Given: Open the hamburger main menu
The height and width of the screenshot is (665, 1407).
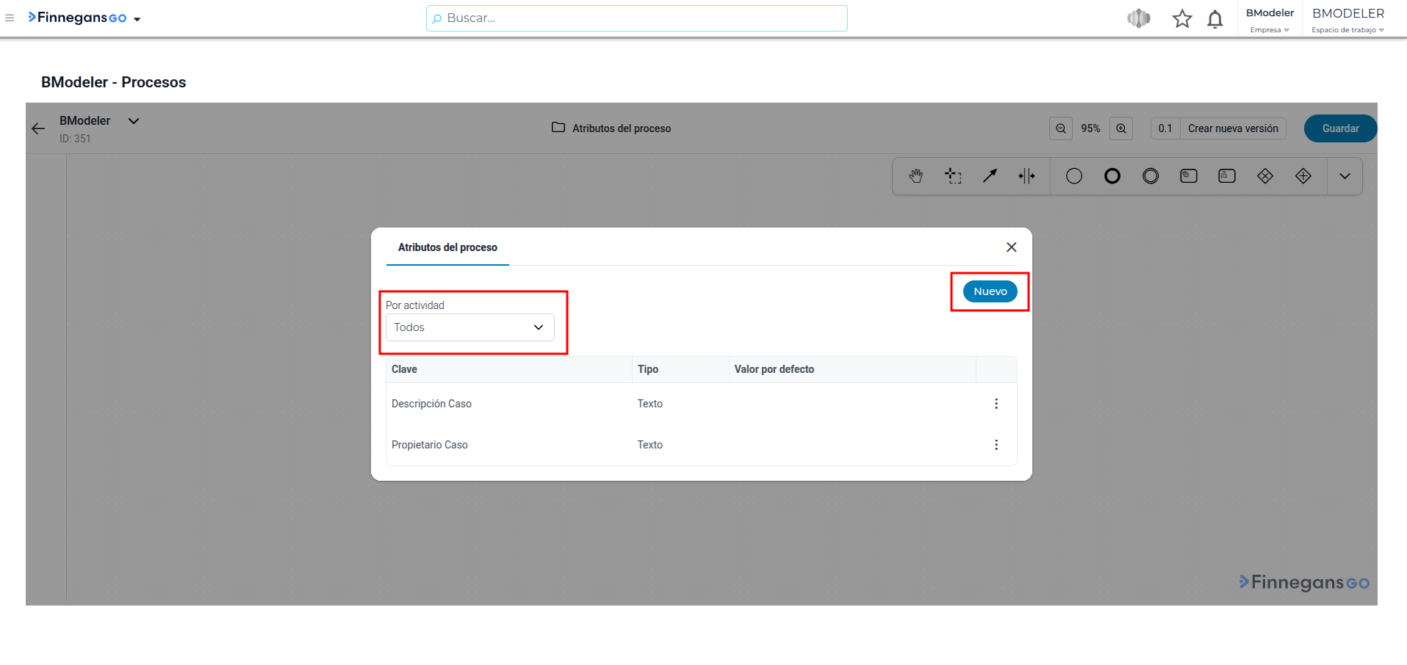Looking at the screenshot, I should pyautogui.click(x=10, y=18).
